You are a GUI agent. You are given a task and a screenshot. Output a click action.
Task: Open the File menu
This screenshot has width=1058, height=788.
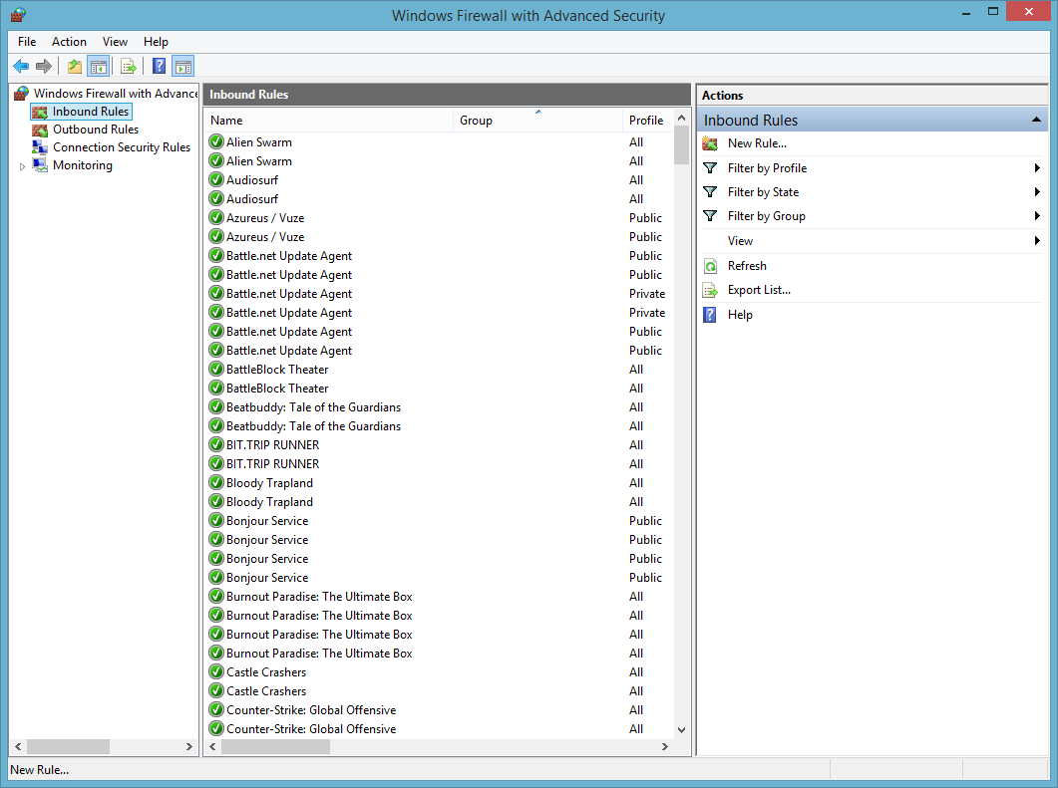pyautogui.click(x=27, y=42)
